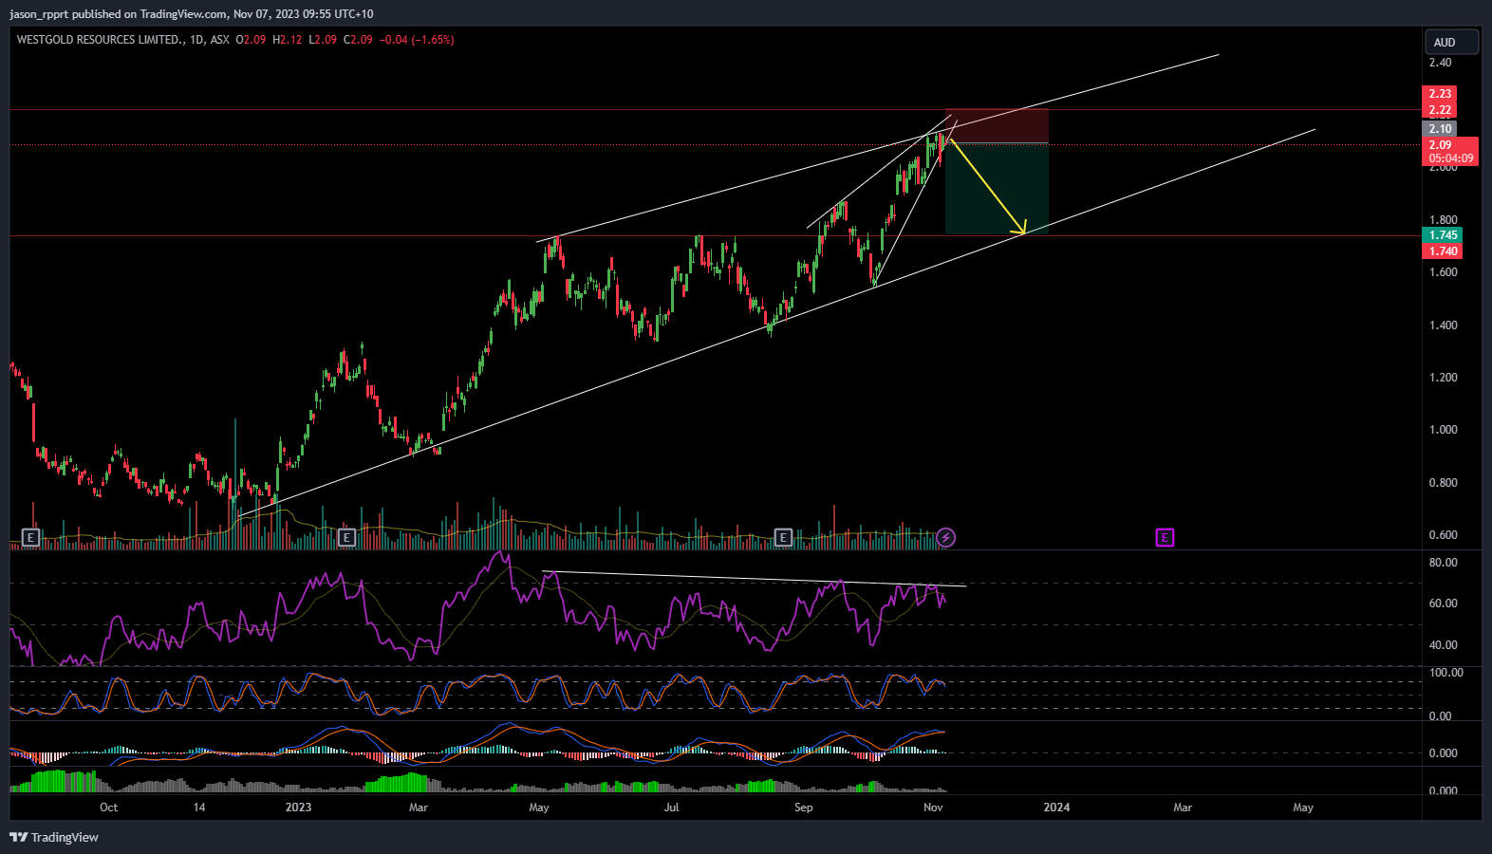Click the 80.00 RSI axis value

point(1443,563)
